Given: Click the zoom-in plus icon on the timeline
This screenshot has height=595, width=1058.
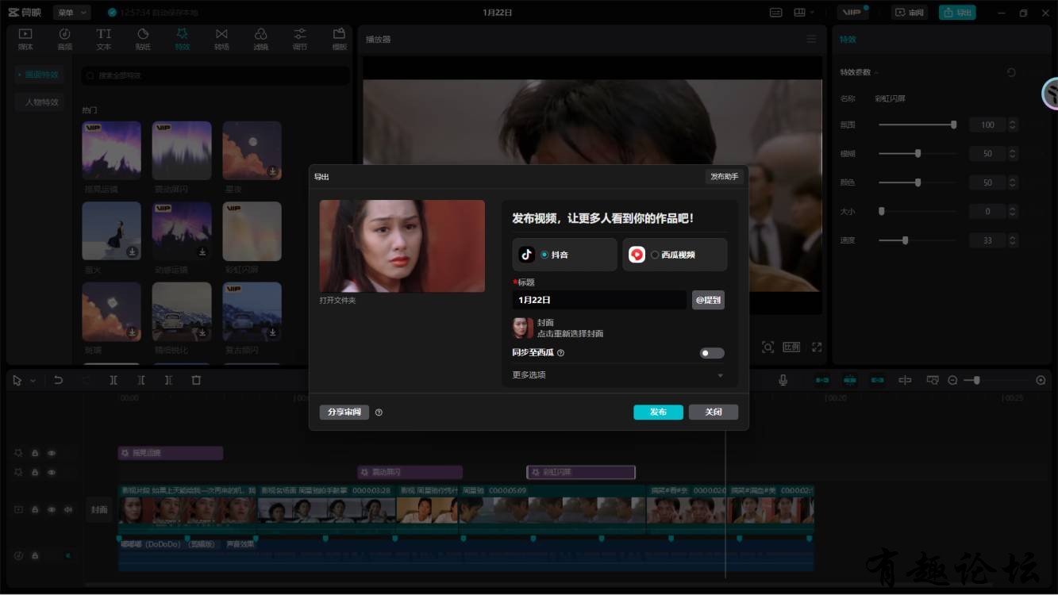Looking at the screenshot, I should click(x=1041, y=380).
